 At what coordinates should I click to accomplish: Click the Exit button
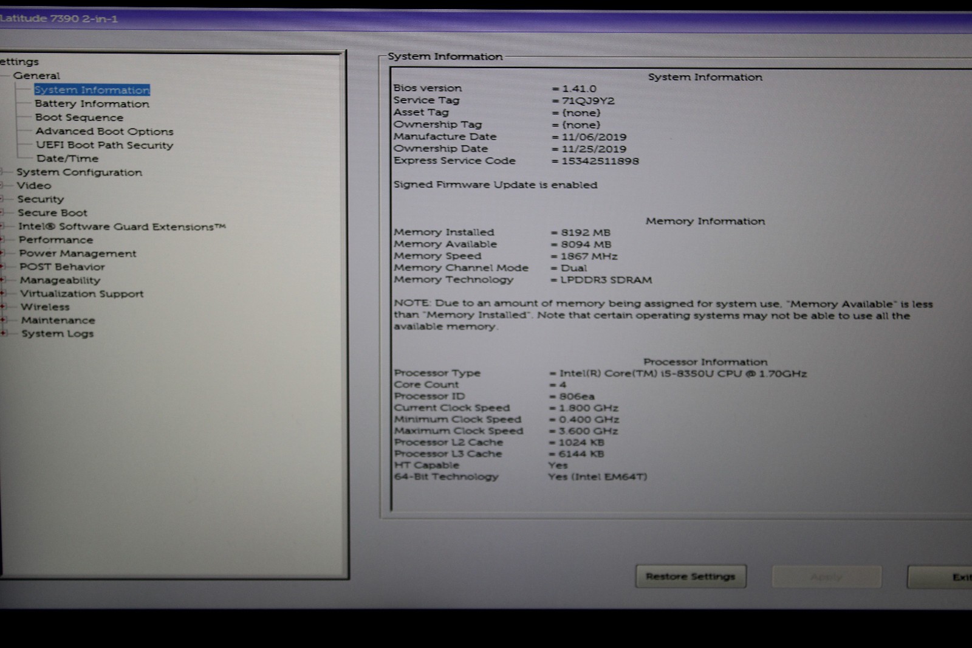[940, 577]
